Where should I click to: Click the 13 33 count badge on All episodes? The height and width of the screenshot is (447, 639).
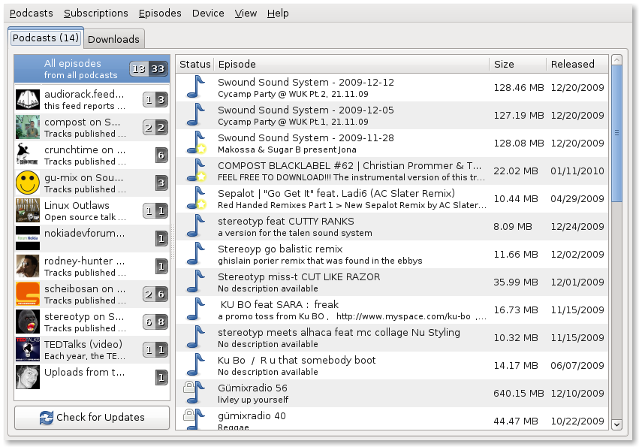point(149,69)
